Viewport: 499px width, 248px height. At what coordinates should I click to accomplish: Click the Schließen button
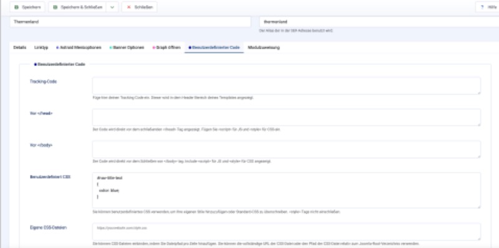click(139, 7)
